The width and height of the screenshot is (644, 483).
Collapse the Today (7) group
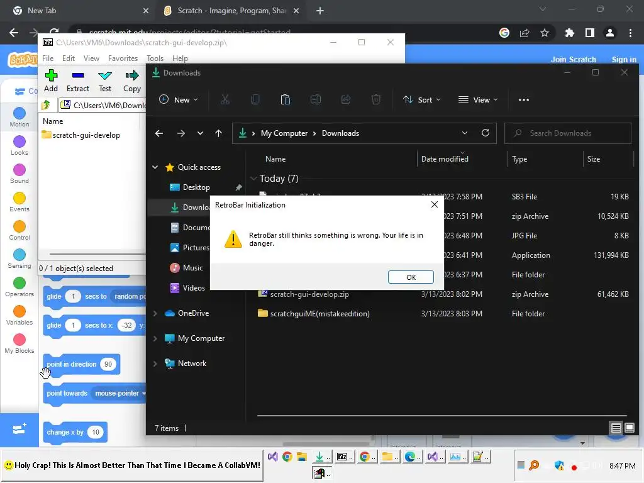253,178
